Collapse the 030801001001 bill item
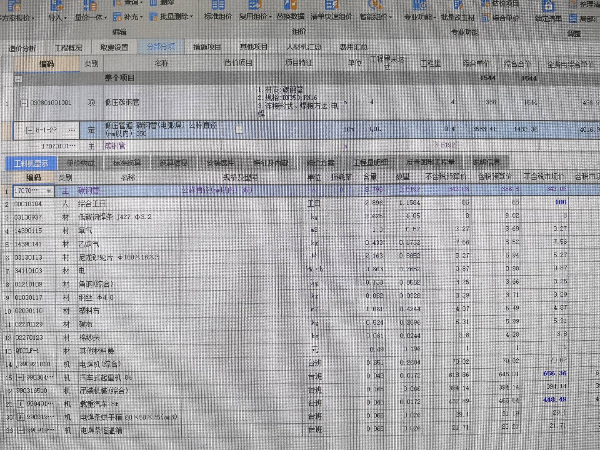This screenshot has height=450, width=600. pos(24,103)
